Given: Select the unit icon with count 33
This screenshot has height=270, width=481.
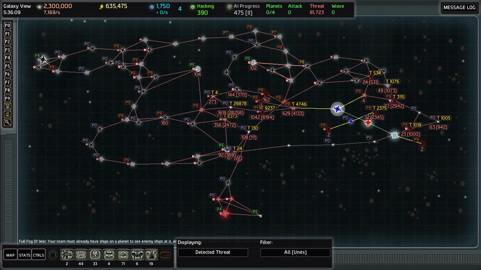Looking at the screenshot, I should (x=95, y=255).
